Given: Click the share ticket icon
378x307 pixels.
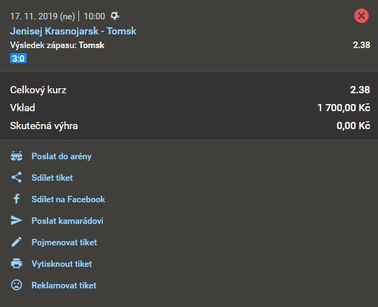Looking at the screenshot, I should coord(17,177).
